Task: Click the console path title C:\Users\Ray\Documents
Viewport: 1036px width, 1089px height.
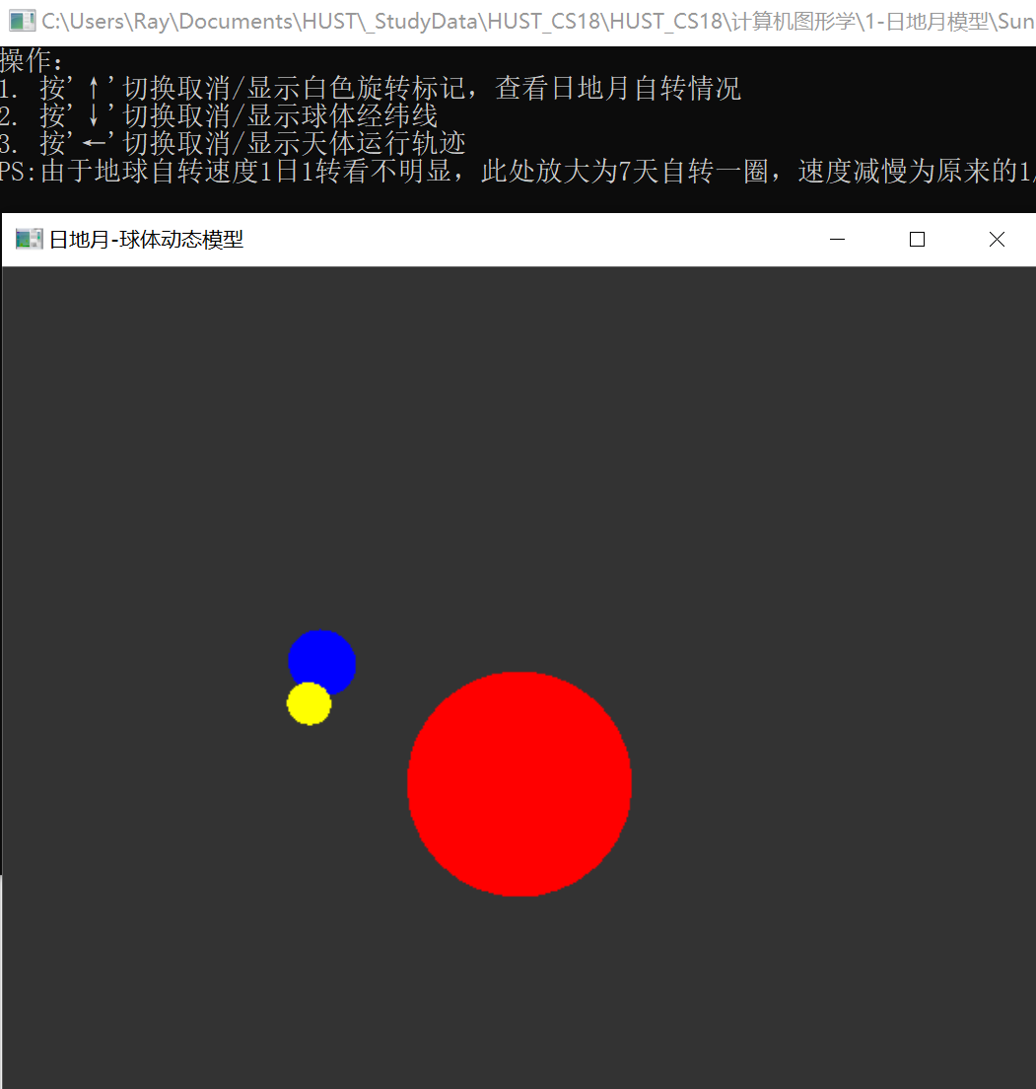Action: pos(538,22)
